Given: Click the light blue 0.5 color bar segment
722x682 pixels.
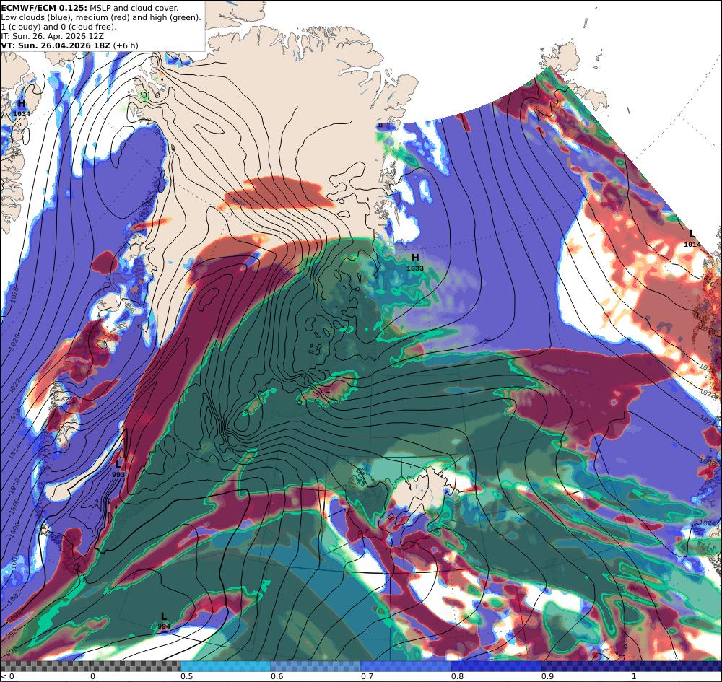Looking at the screenshot, I should 225,666.
